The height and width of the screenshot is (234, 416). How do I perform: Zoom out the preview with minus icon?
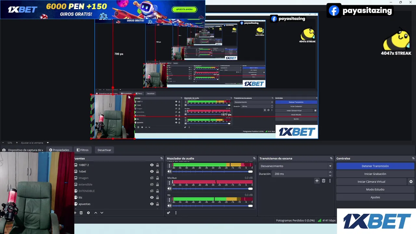click(x=3, y=143)
